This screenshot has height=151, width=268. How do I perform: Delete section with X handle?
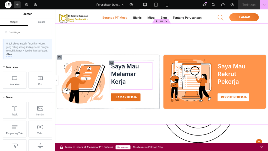pyautogui.click(x=166, y=21)
